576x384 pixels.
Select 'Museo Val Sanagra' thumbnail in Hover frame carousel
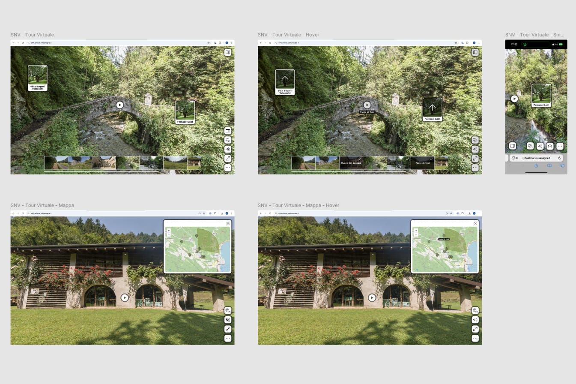click(351, 163)
